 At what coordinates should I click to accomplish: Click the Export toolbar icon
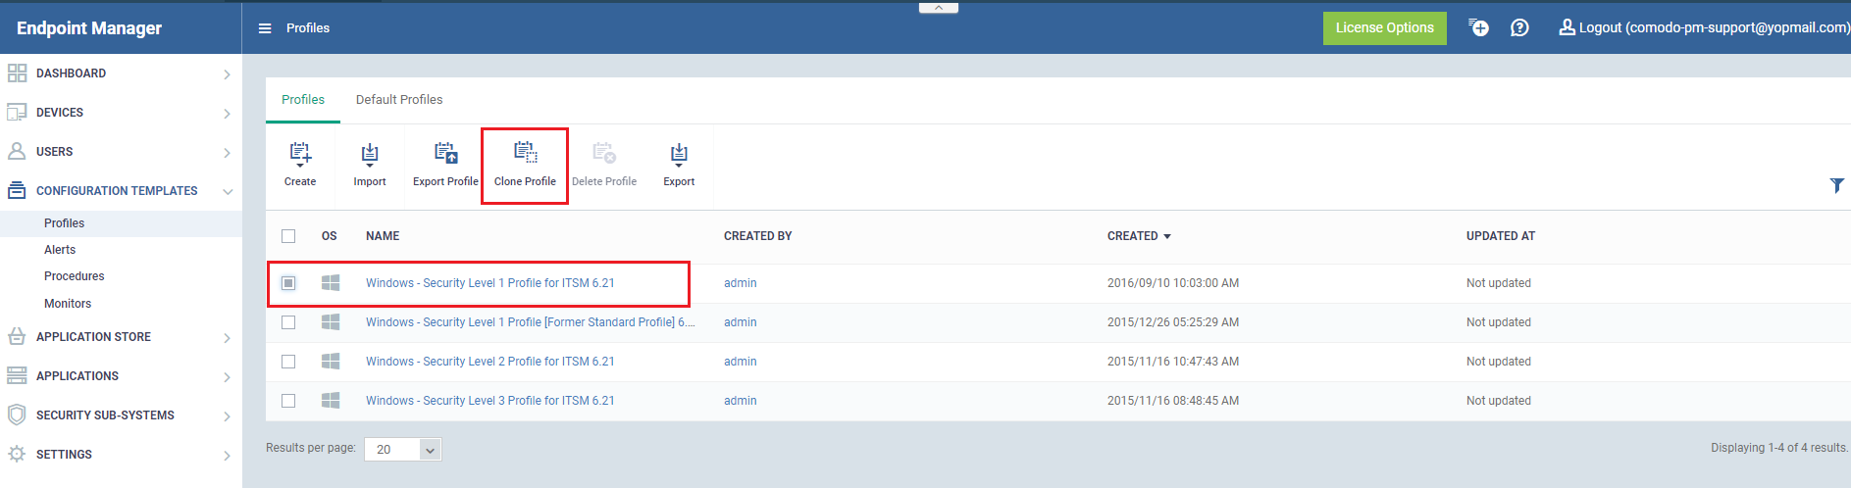(x=679, y=154)
